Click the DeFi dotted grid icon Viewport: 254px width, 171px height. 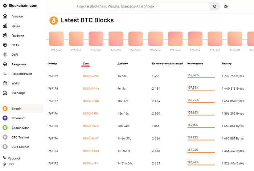pyautogui.click(x=5, y=55)
